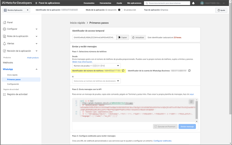Toggle application mode to En producción
Viewport: 232px width, 145px height.
pos(120,10)
